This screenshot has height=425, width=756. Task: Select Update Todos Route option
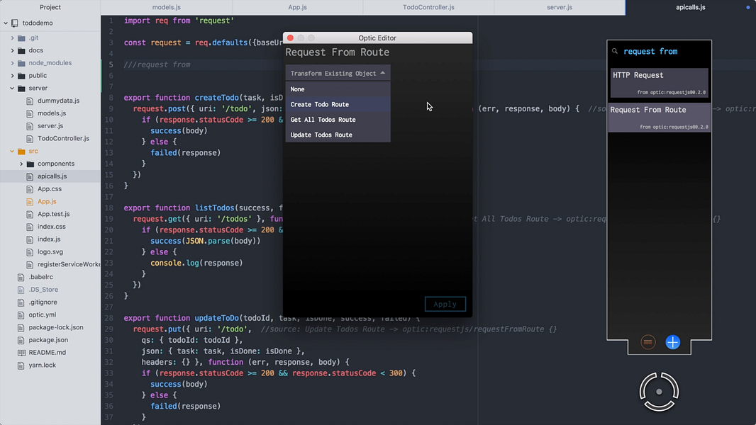pos(338,135)
